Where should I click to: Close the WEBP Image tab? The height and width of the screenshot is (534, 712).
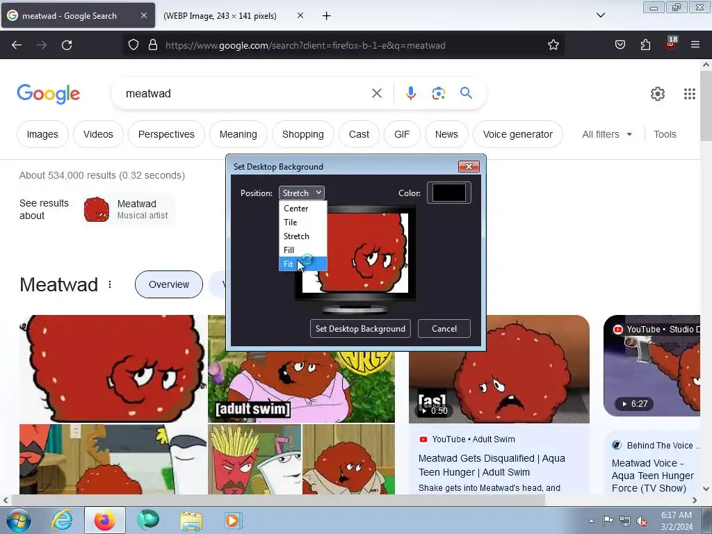[300, 15]
